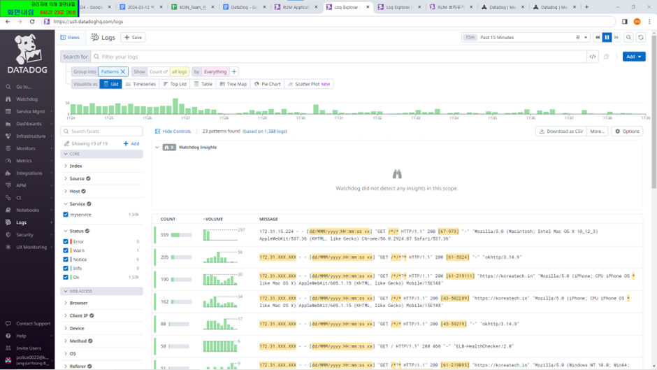This screenshot has width=657, height=370.
Task: Copy the query icon
Action: click(x=606, y=57)
